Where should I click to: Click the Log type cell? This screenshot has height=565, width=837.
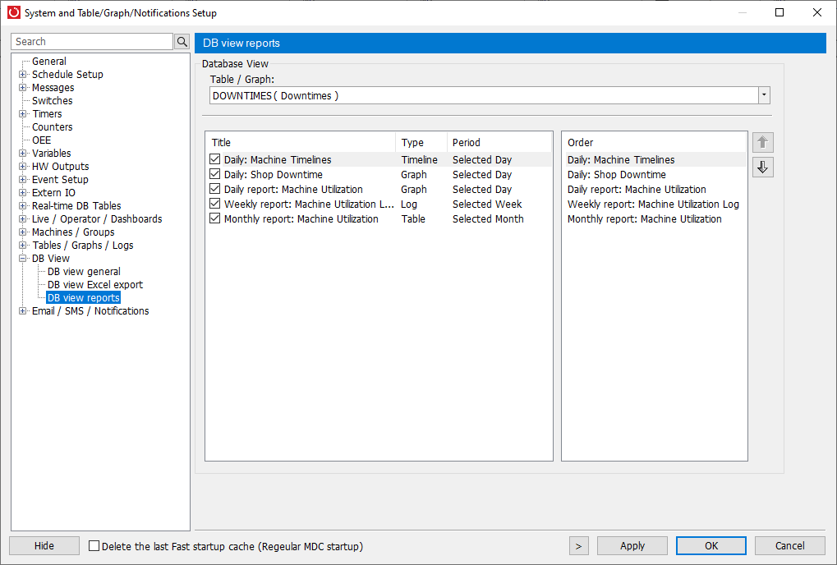click(x=409, y=204)
